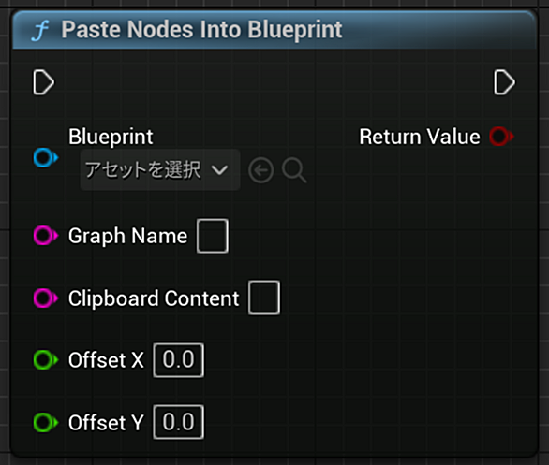Select the Paste Nodes Into Blueprint node title

click(201, 30)
